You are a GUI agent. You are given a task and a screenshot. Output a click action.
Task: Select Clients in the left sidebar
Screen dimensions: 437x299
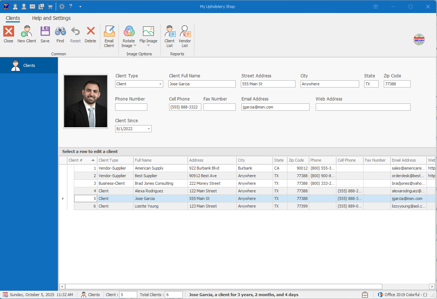[29, 65]
